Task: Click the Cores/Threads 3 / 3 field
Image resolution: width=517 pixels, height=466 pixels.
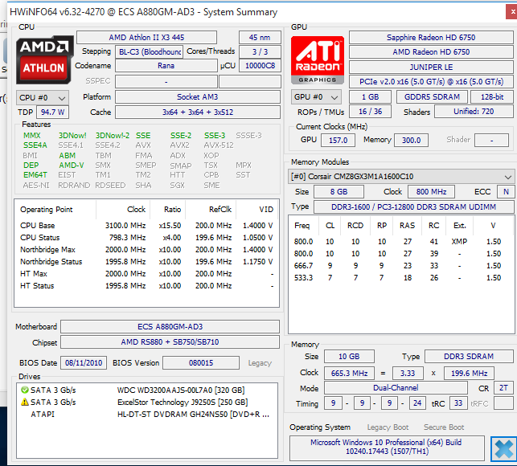Action: click(x=260, y=52)
